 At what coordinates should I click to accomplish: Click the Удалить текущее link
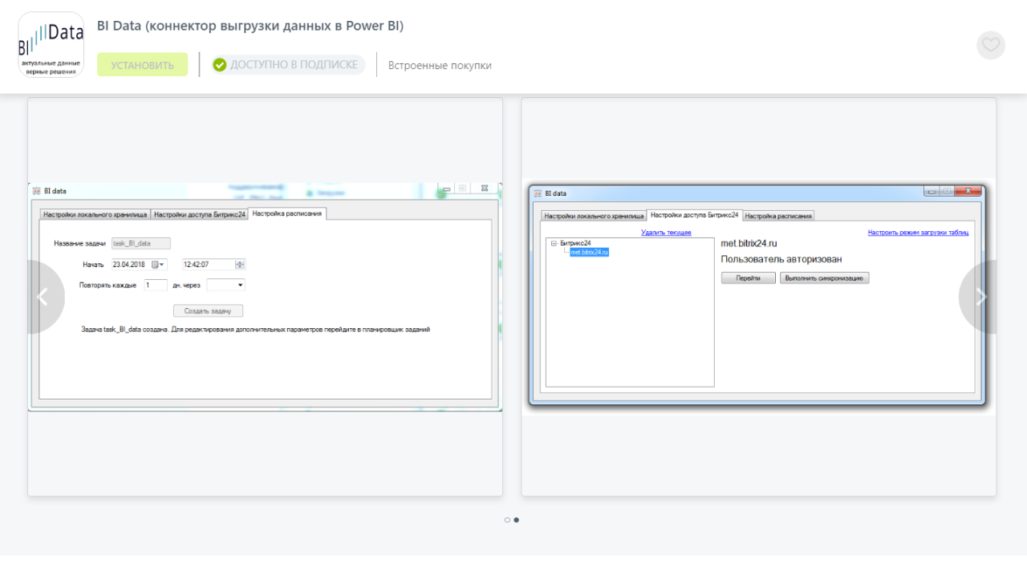pos(666,233)
